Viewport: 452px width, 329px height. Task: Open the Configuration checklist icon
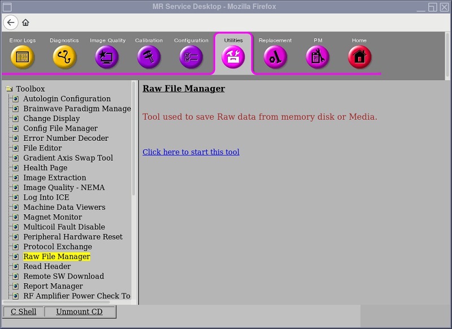(x=191, y=57)
